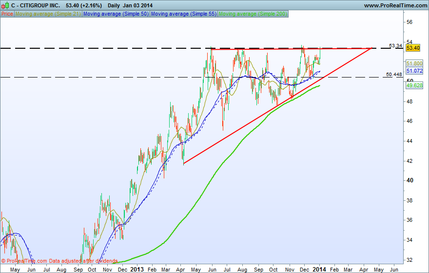Click the 53.40 current price tag
Viewport: 429px width, 273px height.
coord(413,48)
